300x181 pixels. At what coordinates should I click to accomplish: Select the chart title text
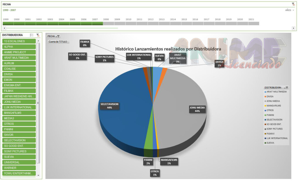[168, 49]
